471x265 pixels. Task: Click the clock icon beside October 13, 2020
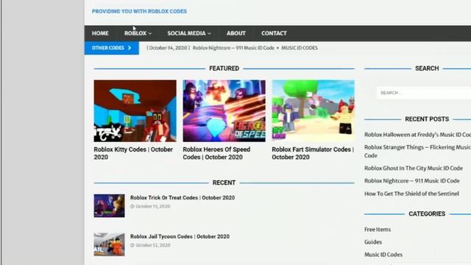[132, 206]
